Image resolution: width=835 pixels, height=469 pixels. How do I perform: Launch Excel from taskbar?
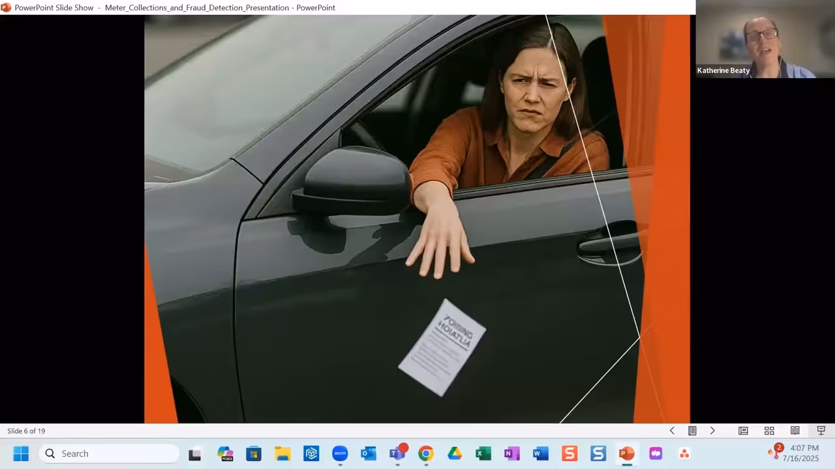click(x=483, y=453)
